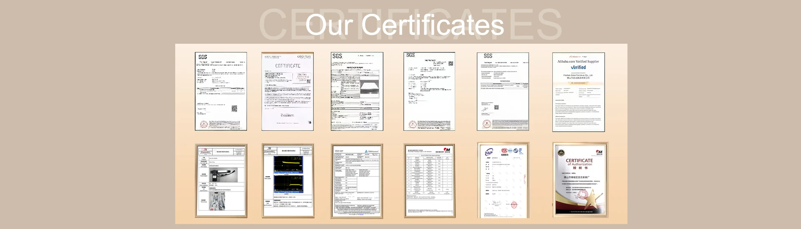Open the HAP test report with MA CNAS logos
The height and width of the screenshot is (229, 801).
(x=504, y=181)
